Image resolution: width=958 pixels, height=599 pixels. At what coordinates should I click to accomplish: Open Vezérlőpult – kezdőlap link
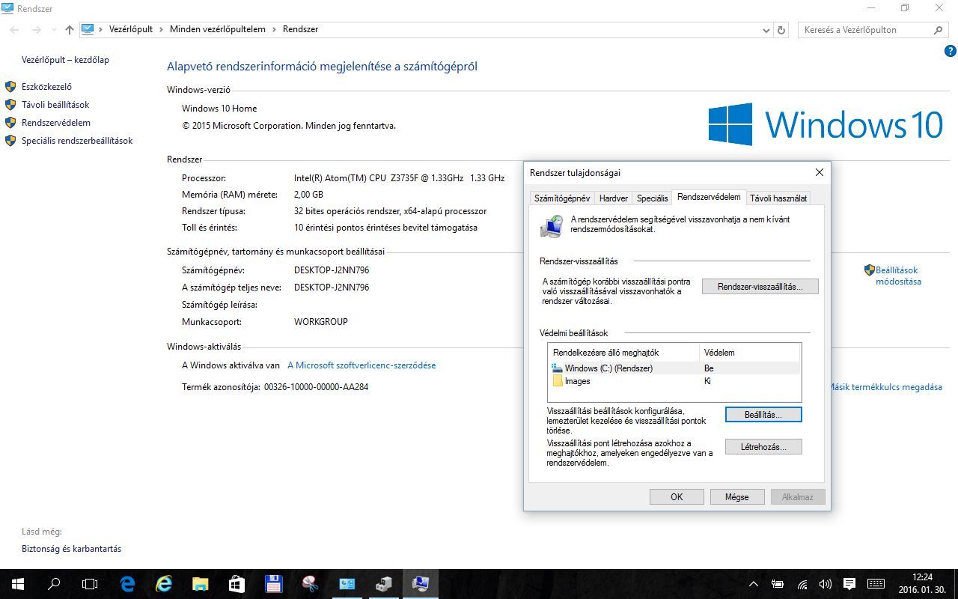[65, 60]
